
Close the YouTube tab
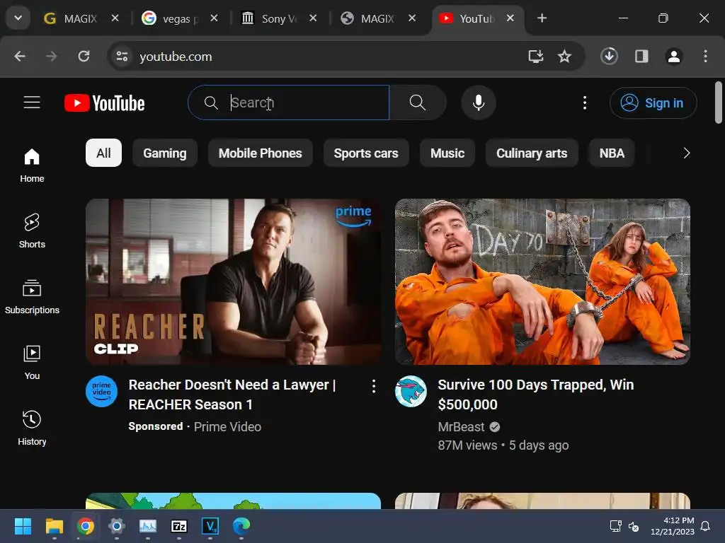click(510, 18)
